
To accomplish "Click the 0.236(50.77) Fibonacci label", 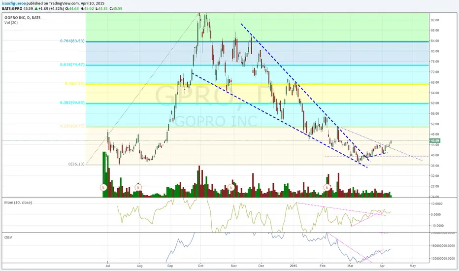I will coord(72,126).
